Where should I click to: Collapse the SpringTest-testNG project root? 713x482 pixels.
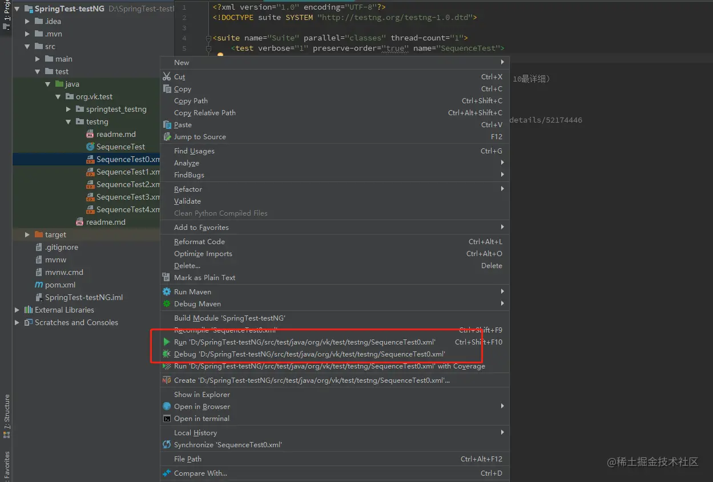17,9
